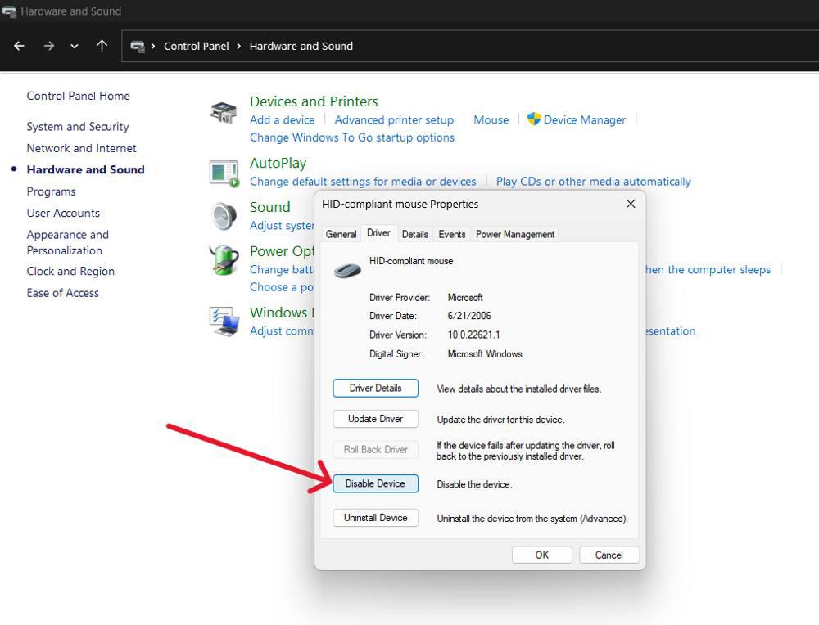Image resolution: width=819 pixels, height=625 pixels.
Task: Expand chevron before Control Panel breadcrumb
Action: pyautogui.click(x=153, y=46)
